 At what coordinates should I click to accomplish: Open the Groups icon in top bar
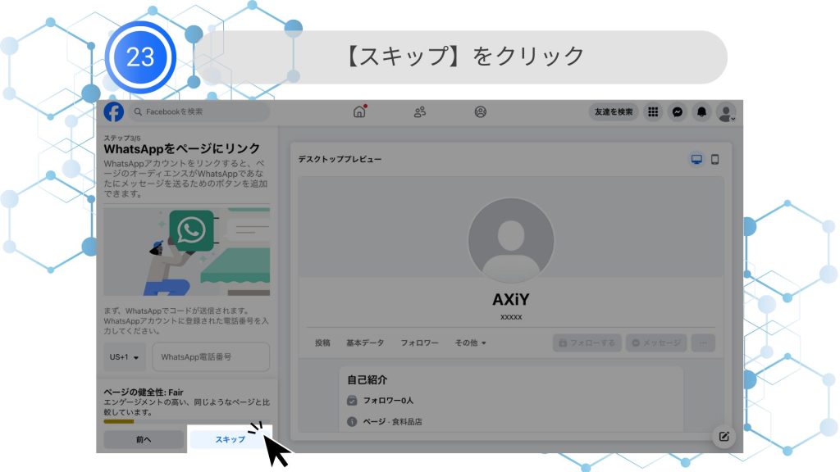(481, 112)
